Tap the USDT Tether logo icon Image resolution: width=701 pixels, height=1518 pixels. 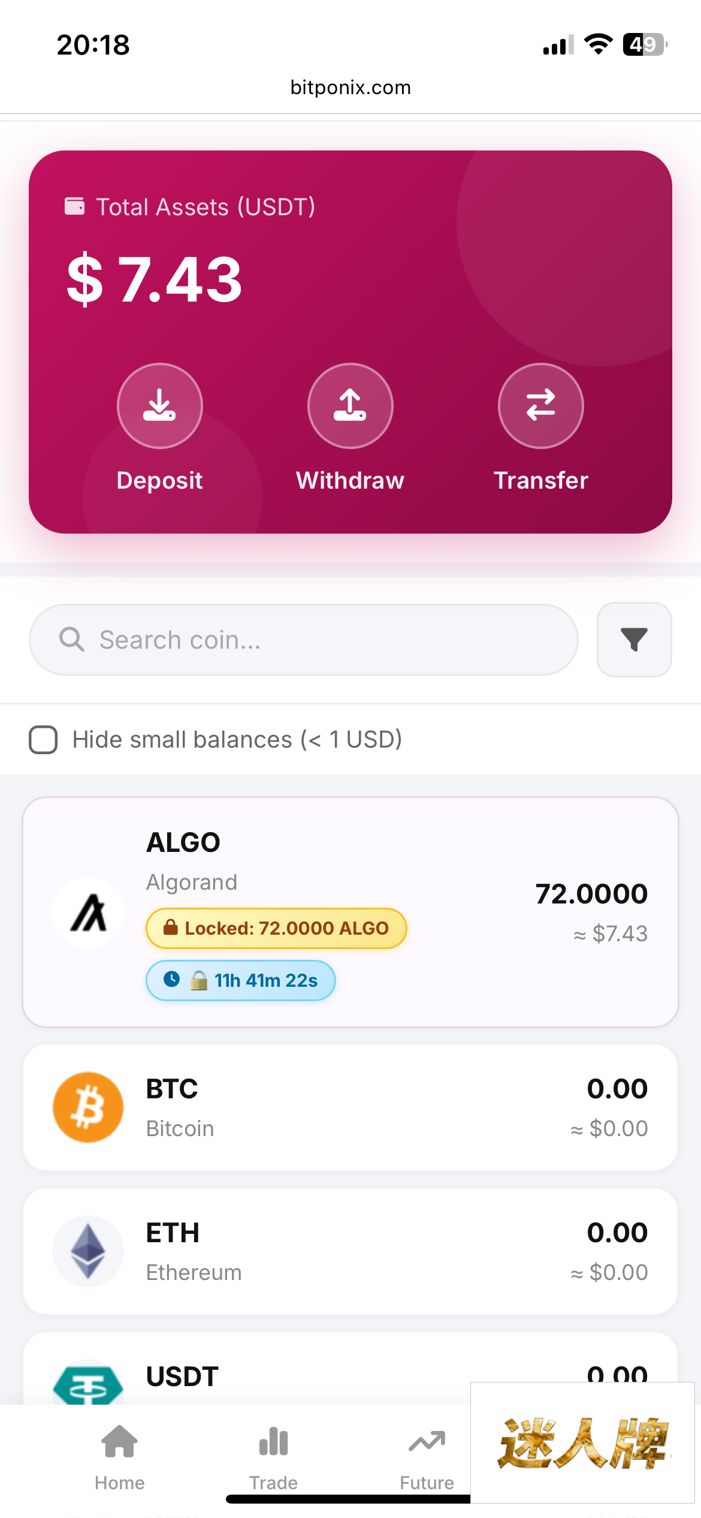coord(88,1385)
